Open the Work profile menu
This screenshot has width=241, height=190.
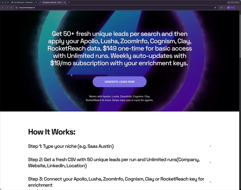coord(231,7)
